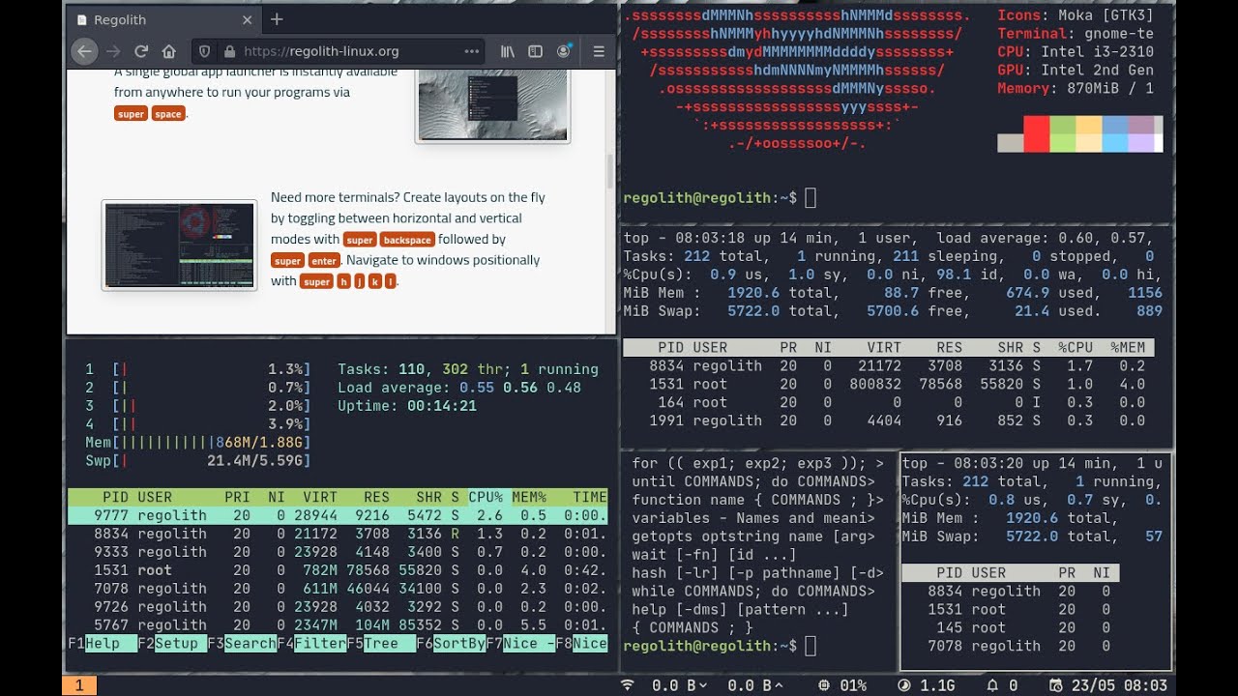The height and width of the screenshot is (696, 1238).
Task: Select htop process row PID 9777
Action: click(x=338, y=515)
